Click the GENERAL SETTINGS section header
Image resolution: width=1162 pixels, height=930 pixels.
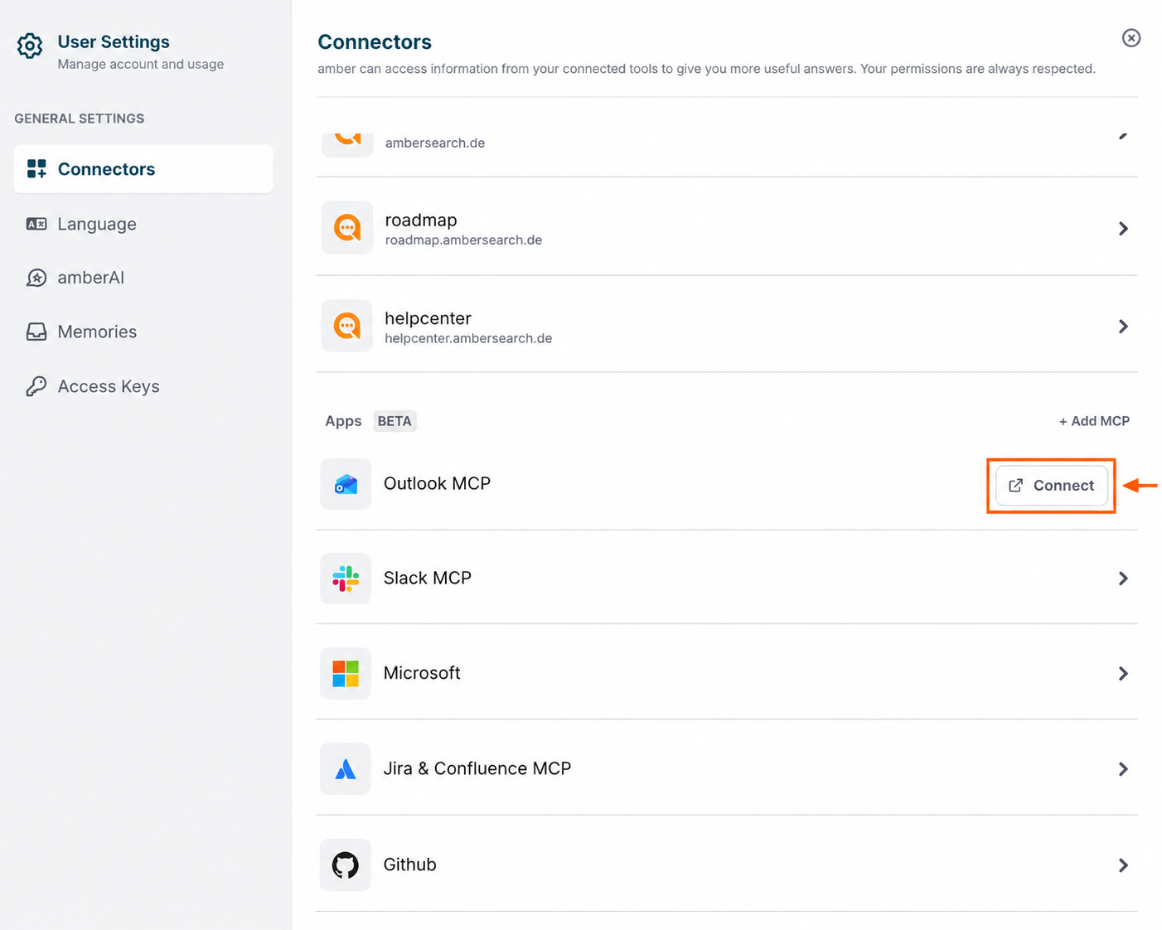pyautogui.click(x=80, y=119)
